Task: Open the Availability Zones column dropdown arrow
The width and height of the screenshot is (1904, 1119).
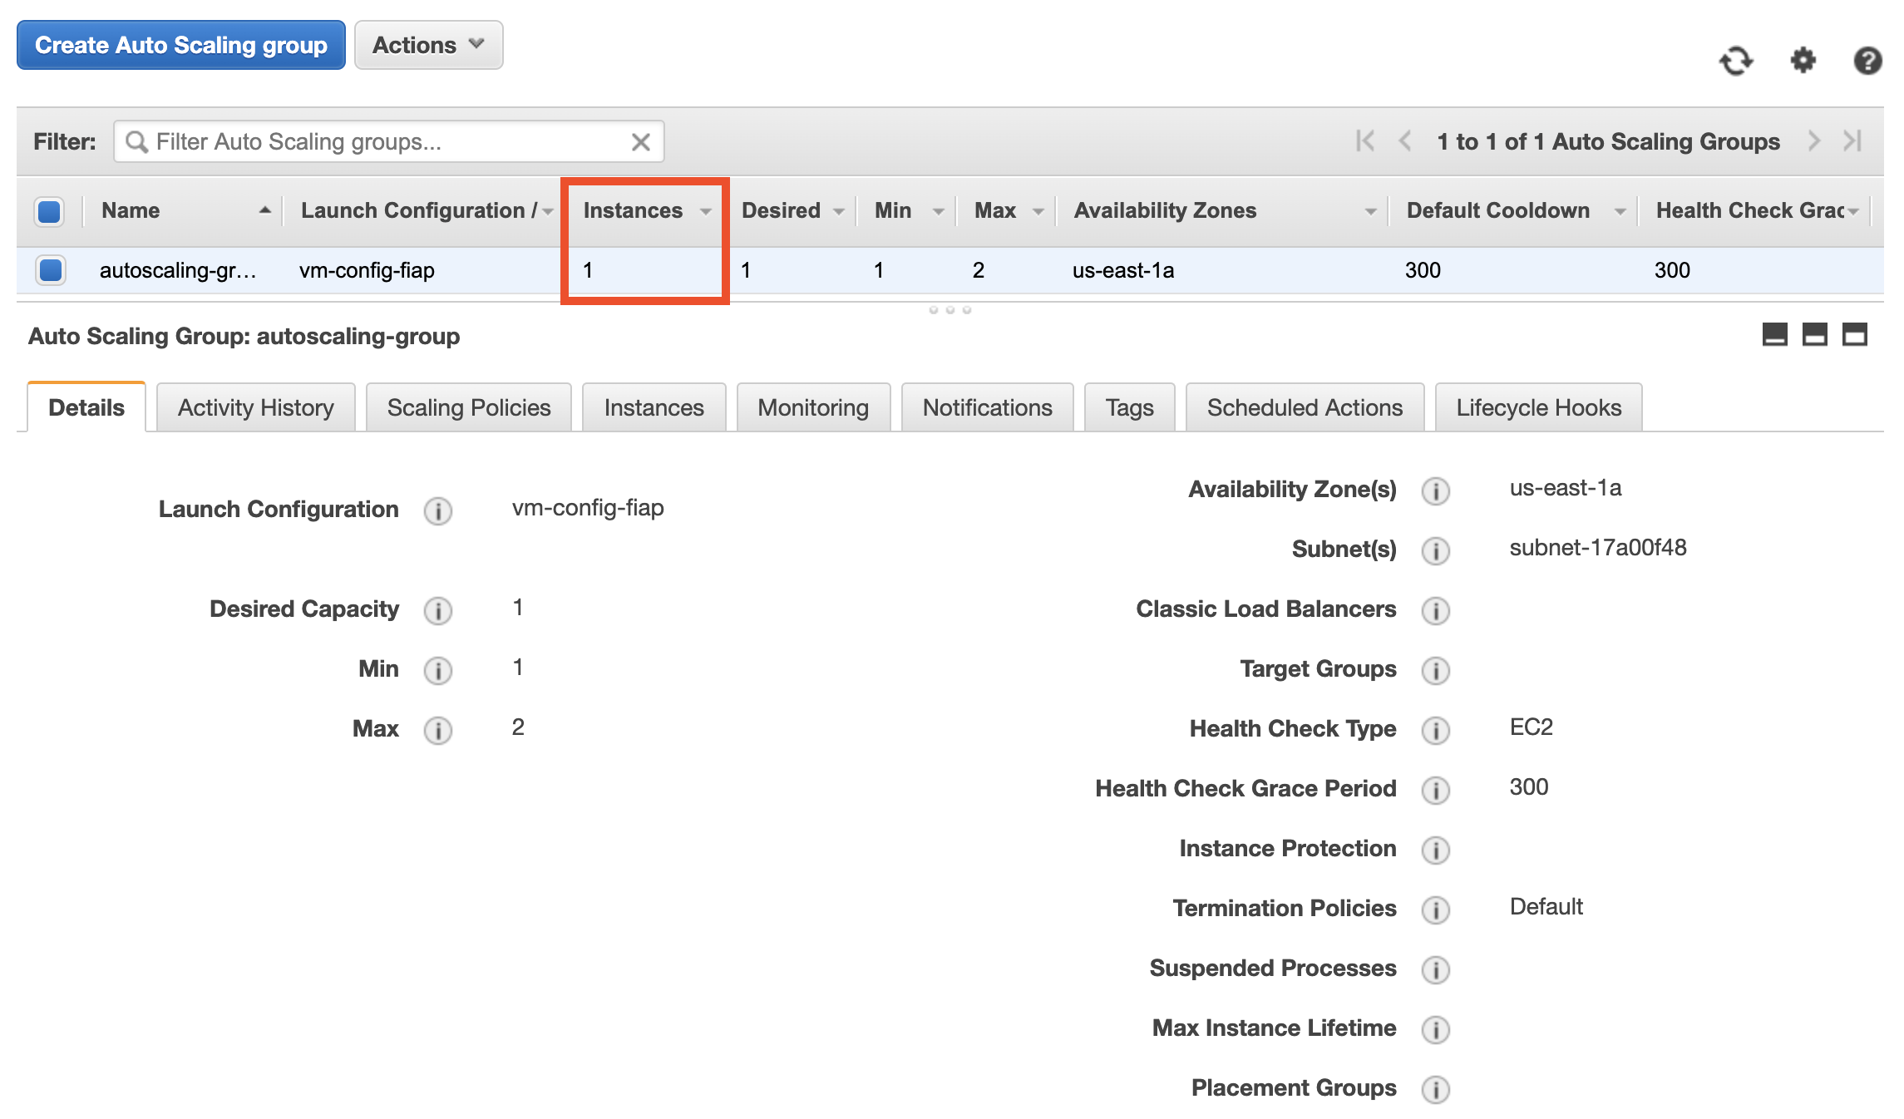Action: pos(1370,211)
